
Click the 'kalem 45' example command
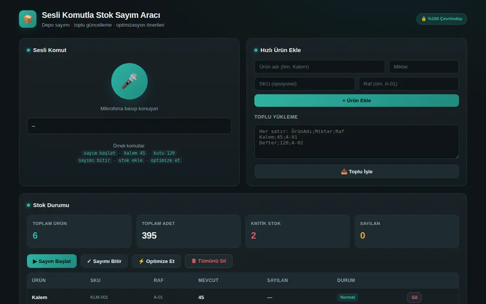click(x=134, y=153)
